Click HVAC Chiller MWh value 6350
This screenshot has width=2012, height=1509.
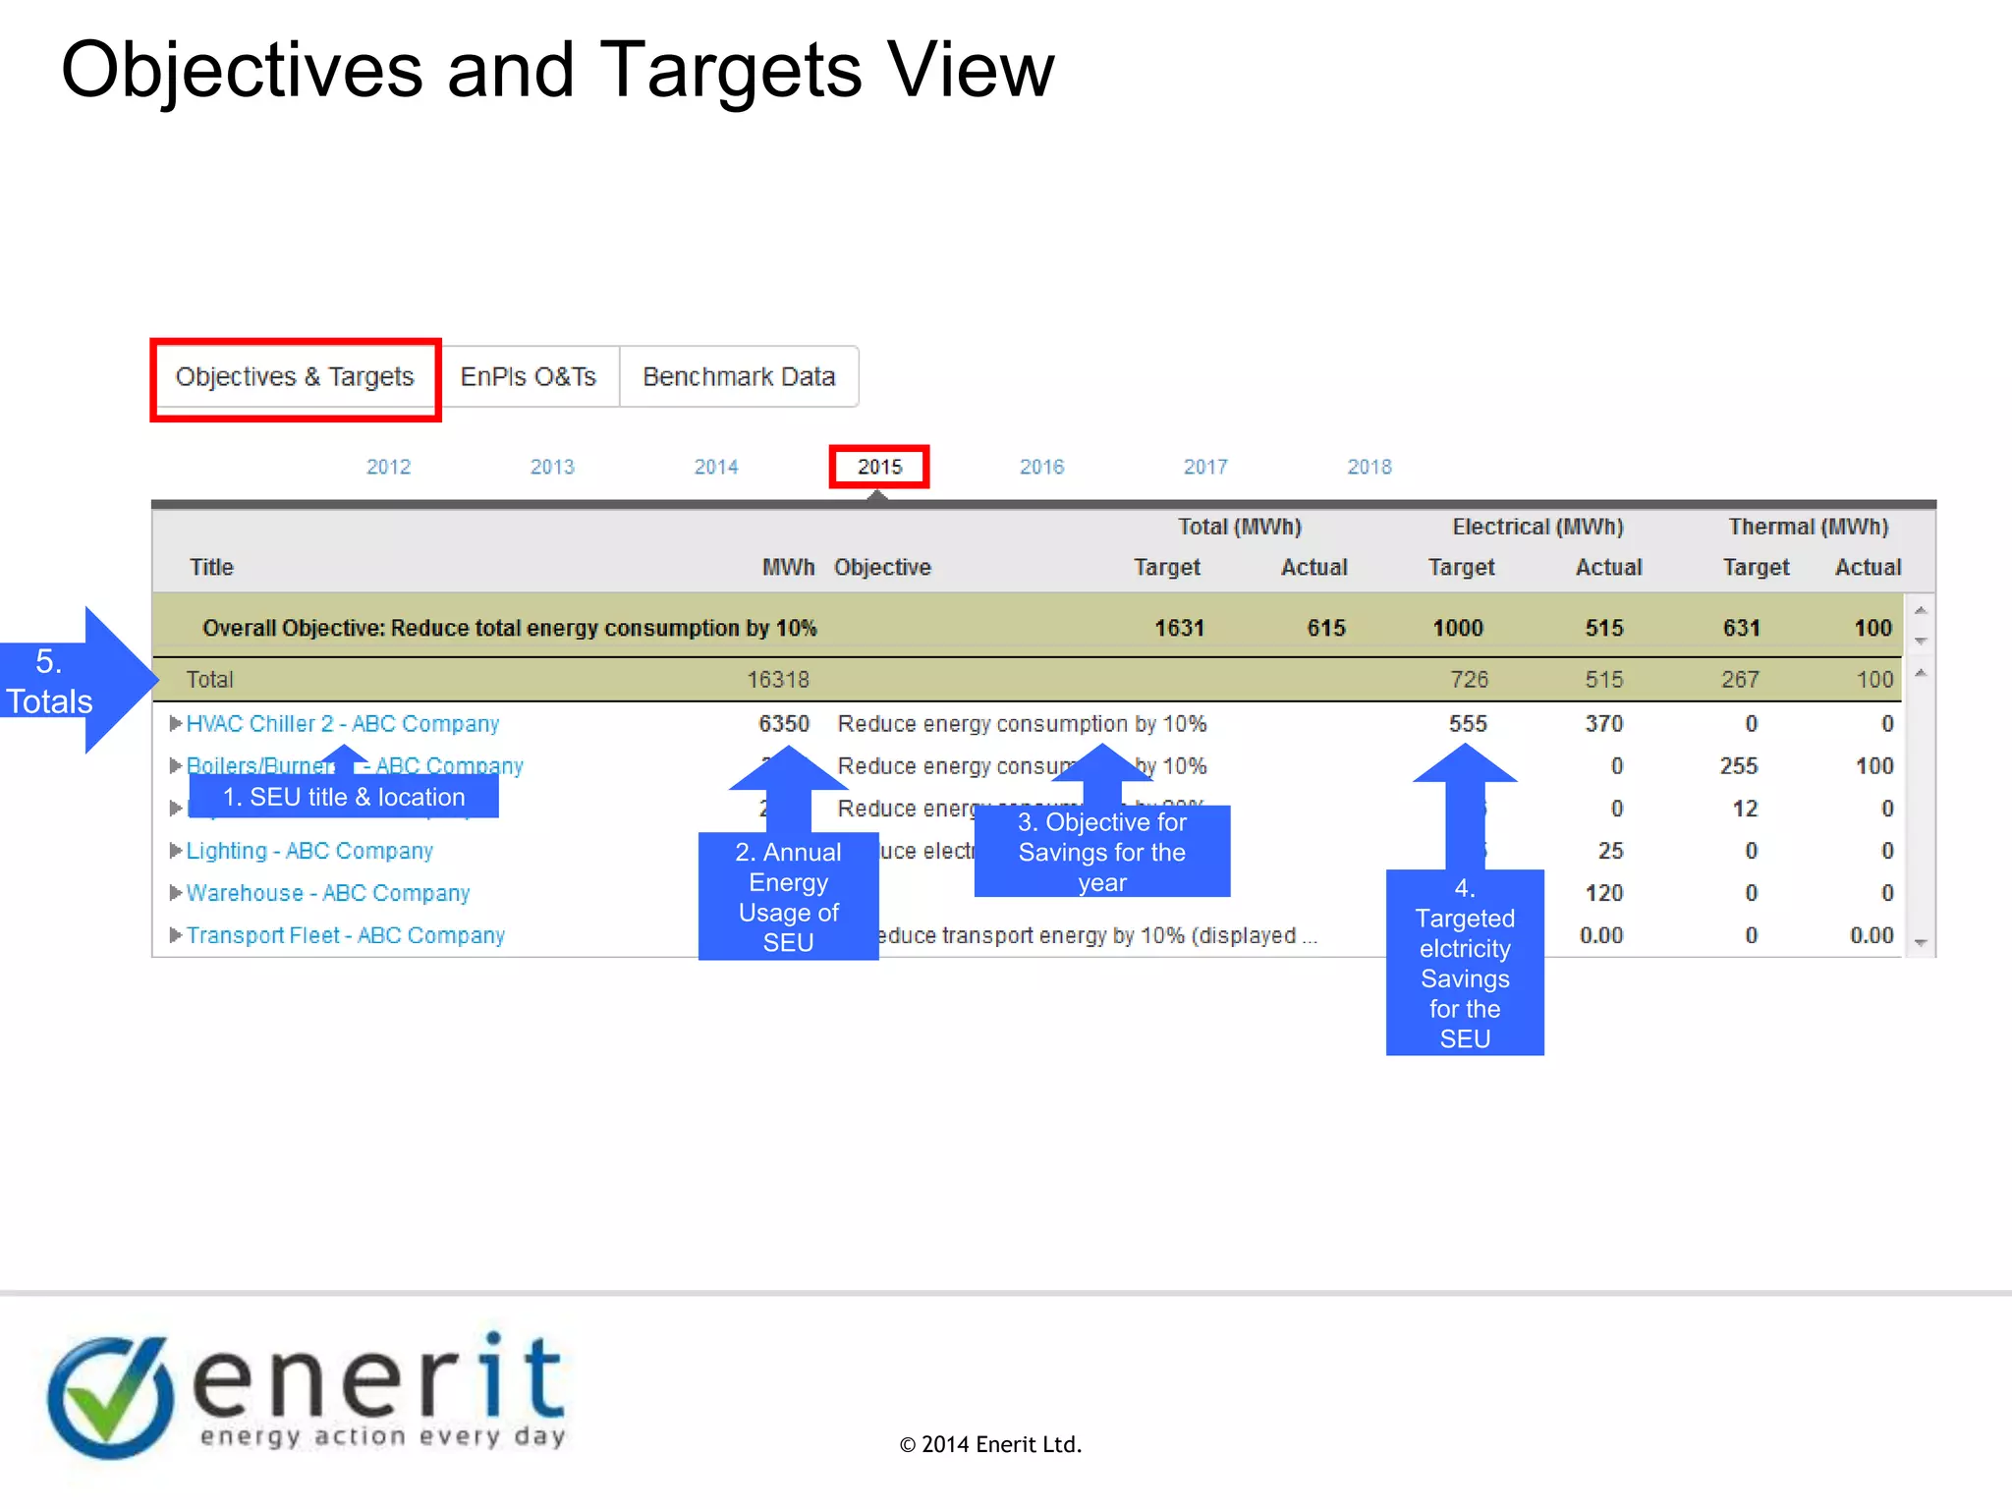(x=784, y=724)
